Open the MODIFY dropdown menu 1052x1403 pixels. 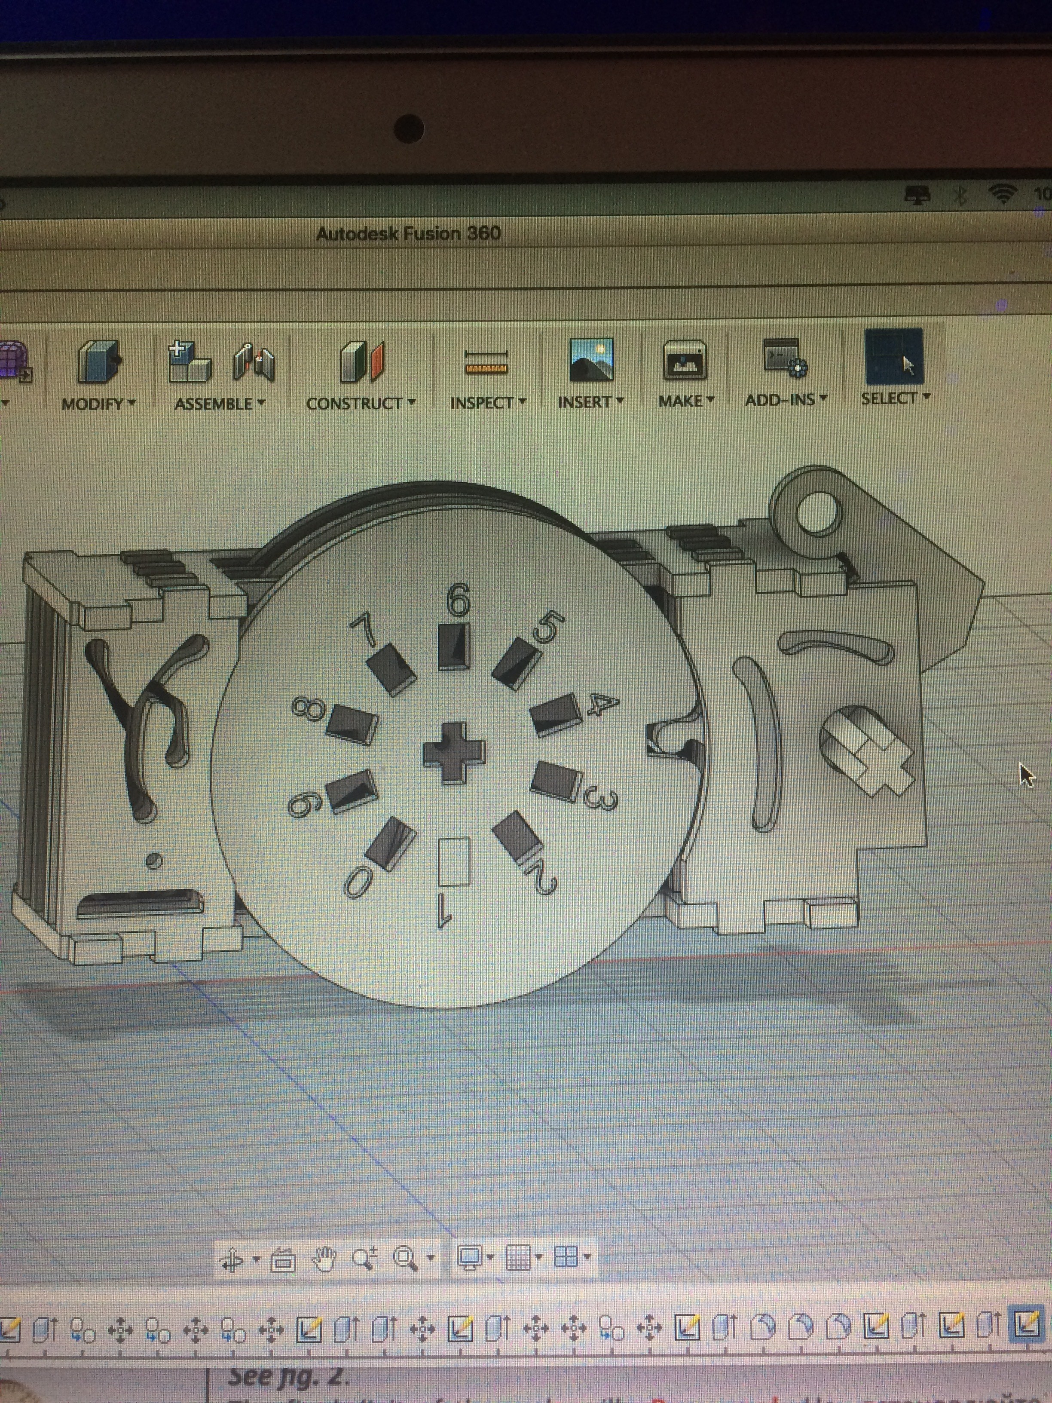(x=98, y=403)
